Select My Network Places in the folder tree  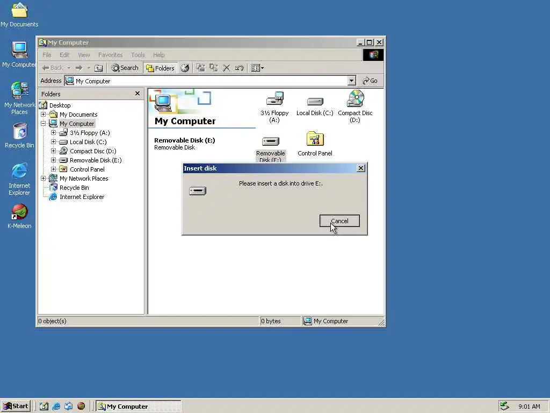[x=84, y=179]
